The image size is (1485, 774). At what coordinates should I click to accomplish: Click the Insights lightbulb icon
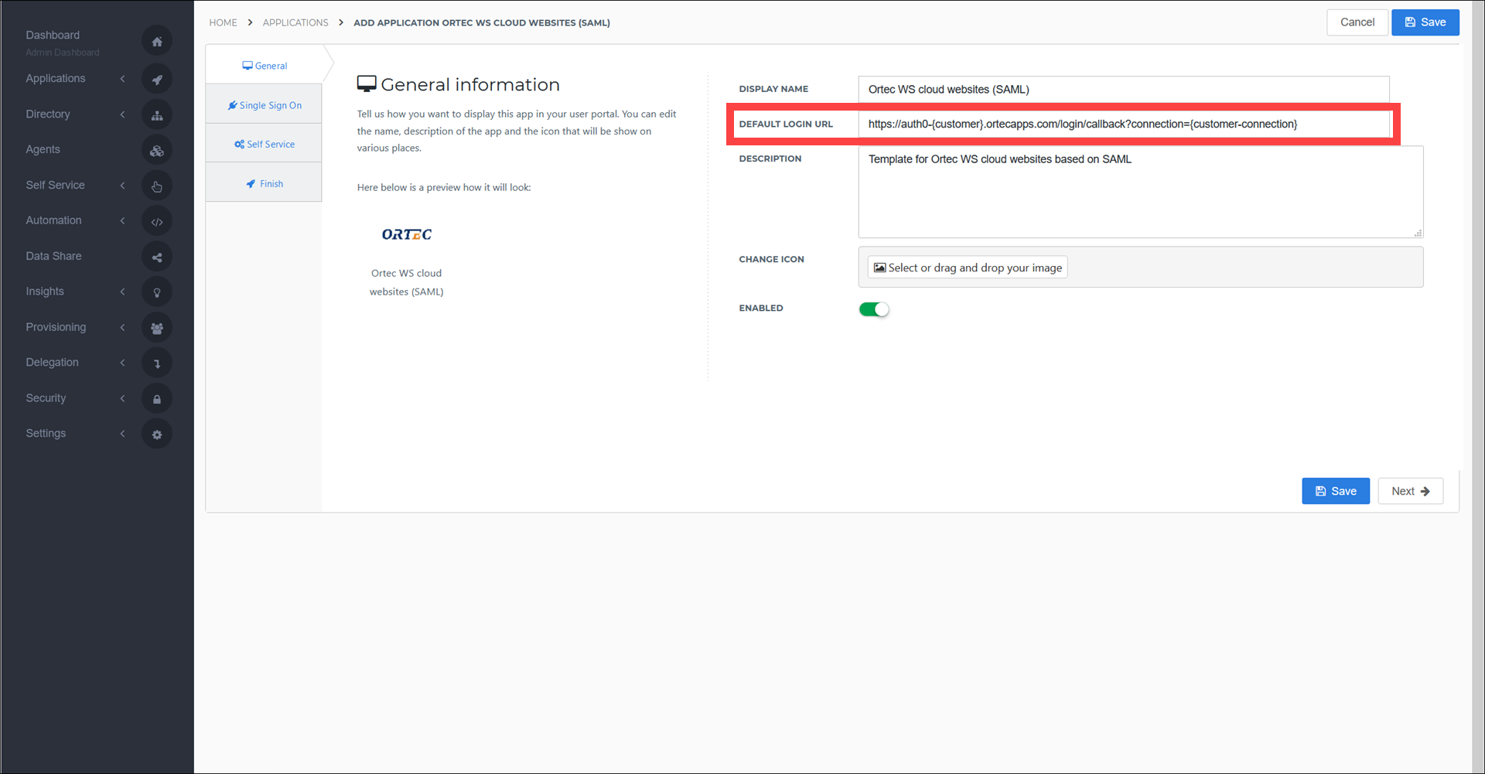point(157,292)
